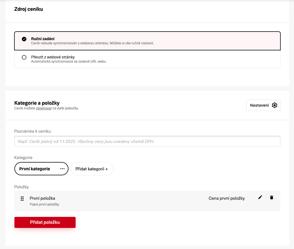Click the 'Kategorie a položky' section heading
Screen dimensions: 294x249
(x=37, y=103)
